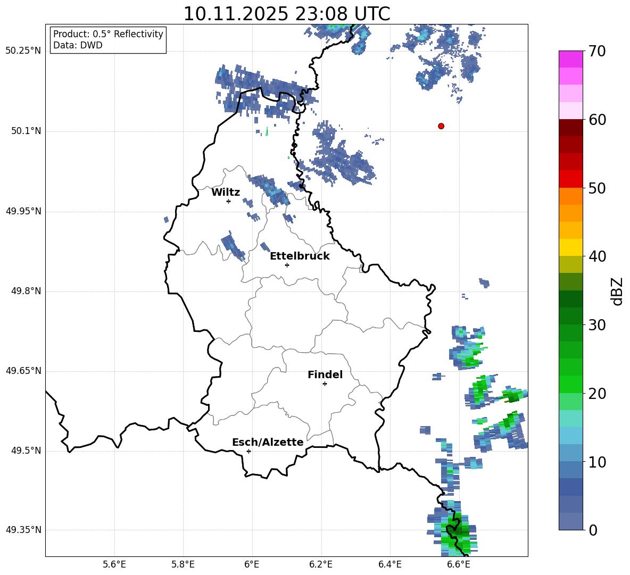This screenshot has width=630, height=575.
Task: Click the Ettelbruck city label
Action: pyautogui.click(x=300, y=256)
